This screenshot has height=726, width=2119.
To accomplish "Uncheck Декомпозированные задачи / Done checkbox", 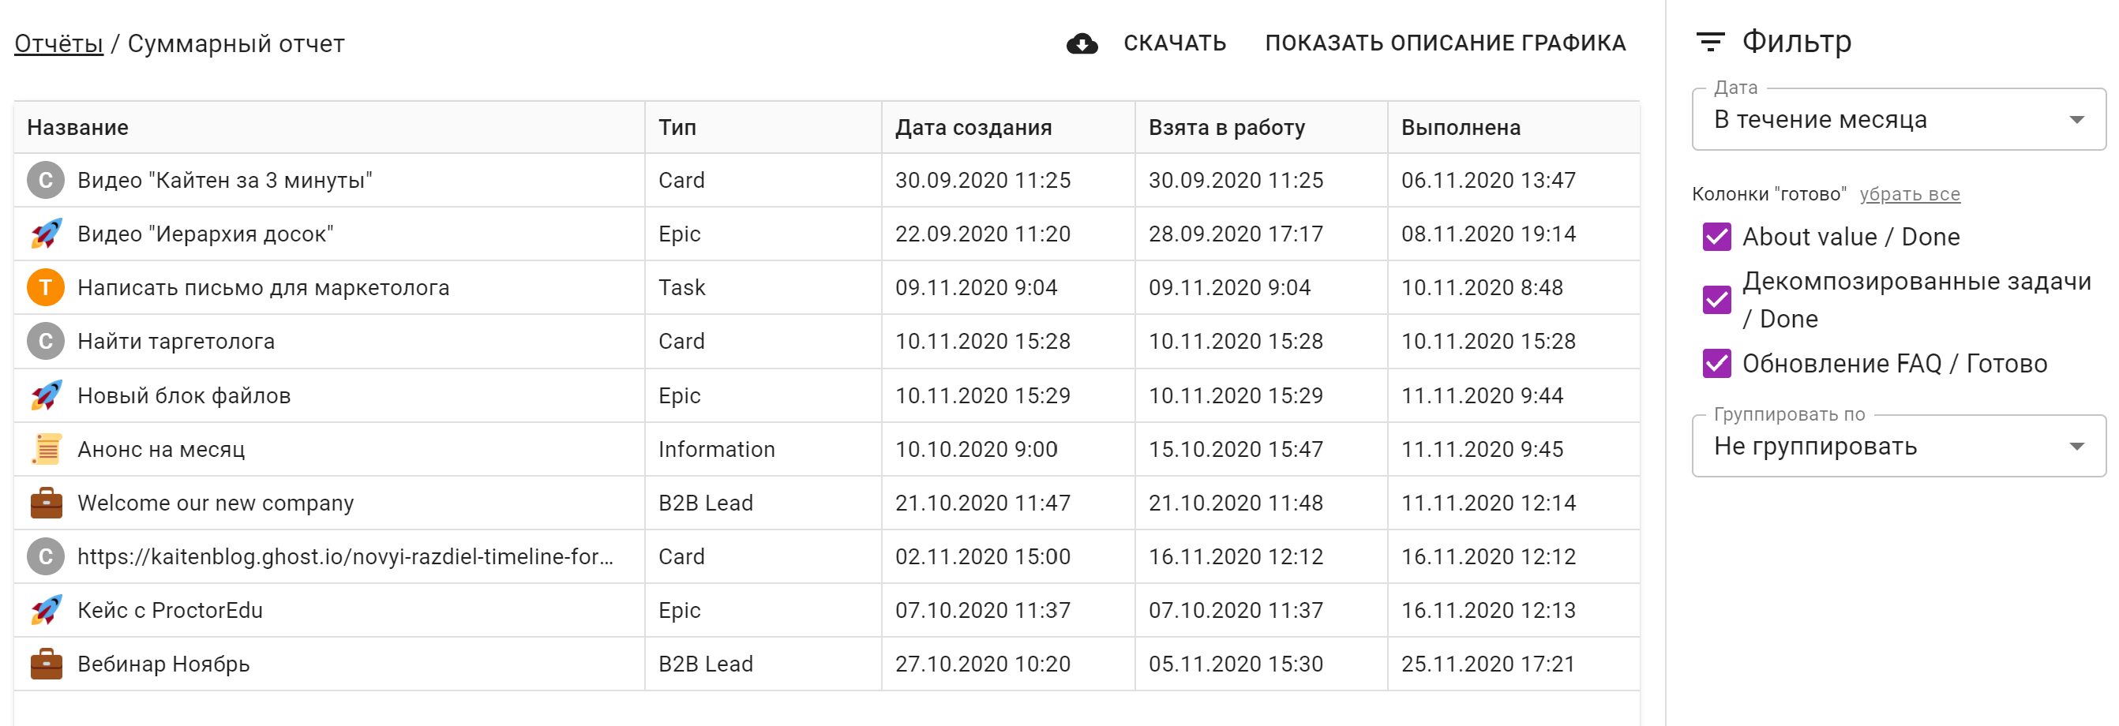I will 1716,300.
